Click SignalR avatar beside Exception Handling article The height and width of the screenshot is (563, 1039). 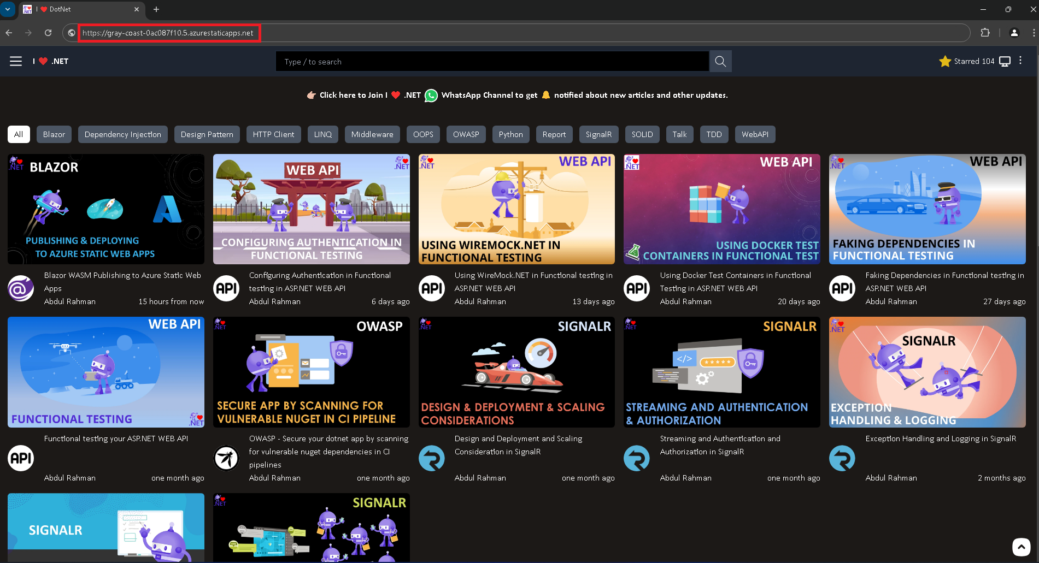tap(842, 458)
